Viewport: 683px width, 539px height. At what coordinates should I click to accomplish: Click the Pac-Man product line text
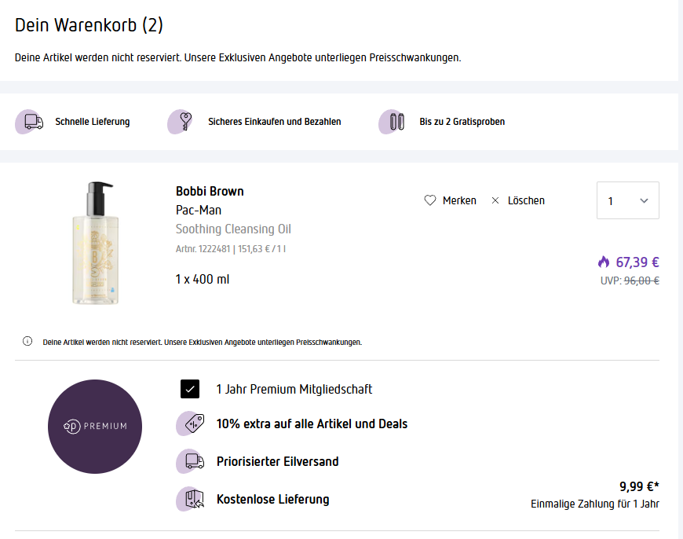point(199,211)
